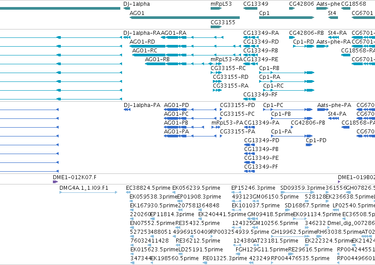Click EST label 'EK198560.5prime'
Image resolution: width=375 pixels, height=265 pixels.
click(175, 258)
